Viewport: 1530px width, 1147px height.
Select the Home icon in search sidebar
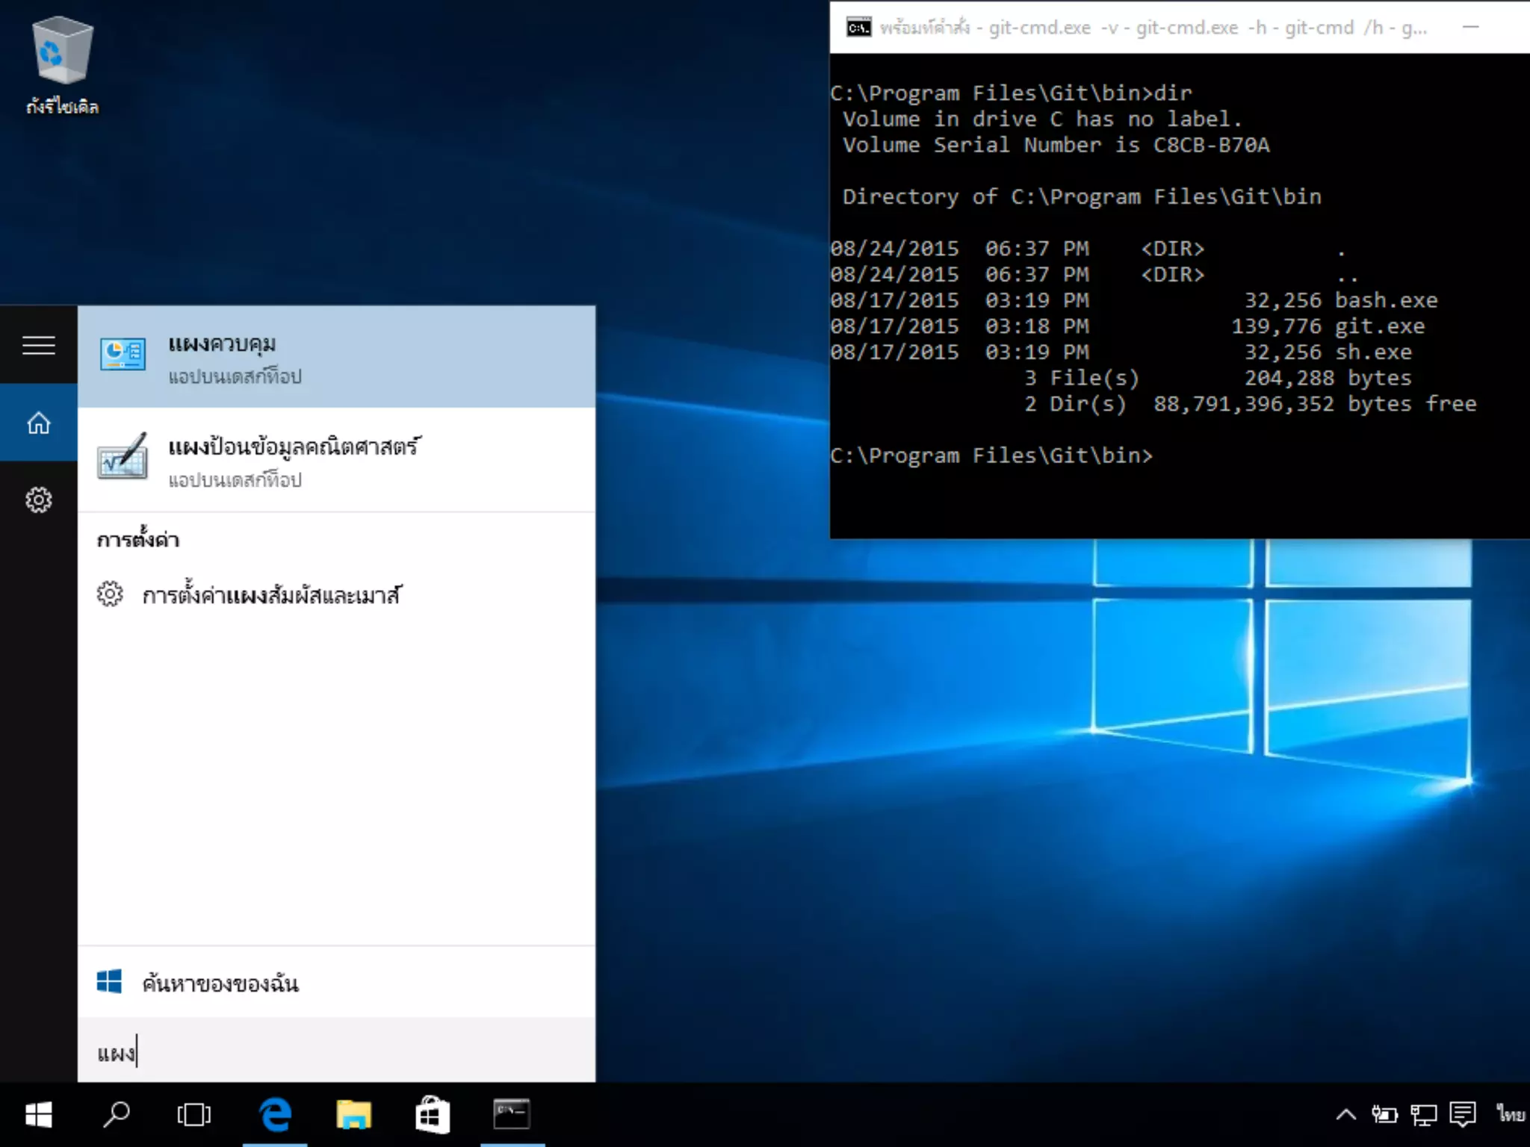(39, 423)
